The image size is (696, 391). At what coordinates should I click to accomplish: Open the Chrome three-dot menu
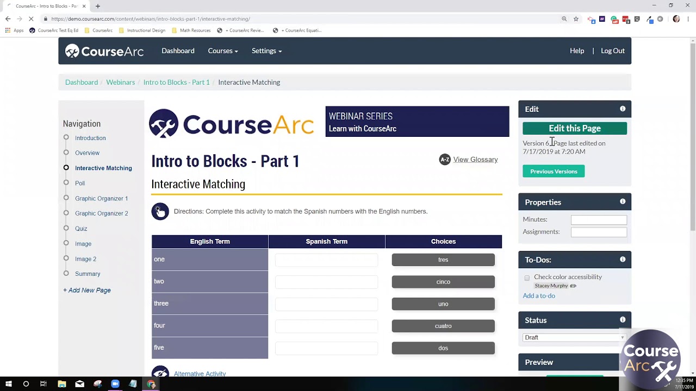click(688, 19)
